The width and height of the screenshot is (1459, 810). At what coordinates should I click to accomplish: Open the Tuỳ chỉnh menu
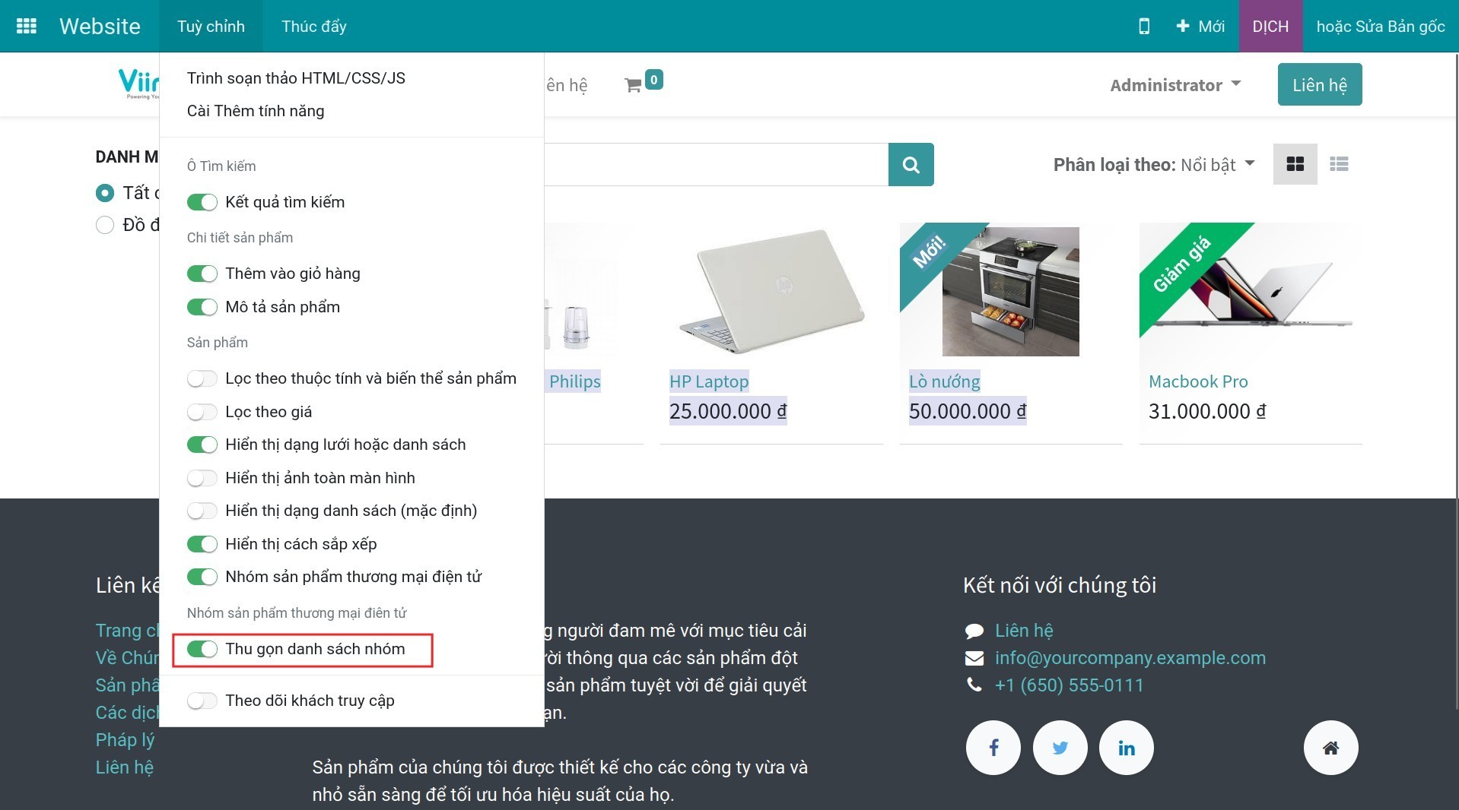[x=211, y=26]
